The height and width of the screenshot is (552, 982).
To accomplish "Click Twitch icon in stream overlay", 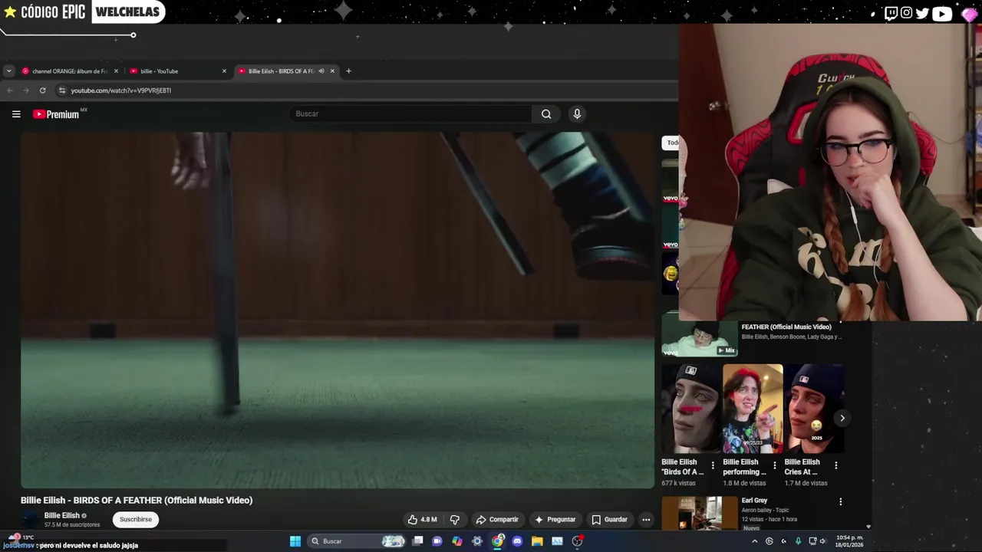I will [x=891, y=13].
